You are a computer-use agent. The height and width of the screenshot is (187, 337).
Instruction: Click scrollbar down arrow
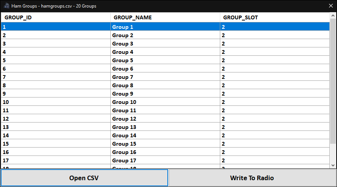point(333,165)
